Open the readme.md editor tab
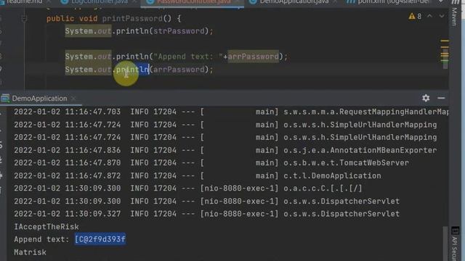465x261 pixels. (24, 2)
